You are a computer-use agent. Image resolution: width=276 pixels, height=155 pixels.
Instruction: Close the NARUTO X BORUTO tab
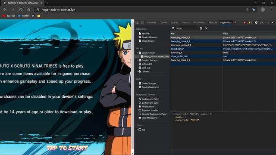pos(41,3)
